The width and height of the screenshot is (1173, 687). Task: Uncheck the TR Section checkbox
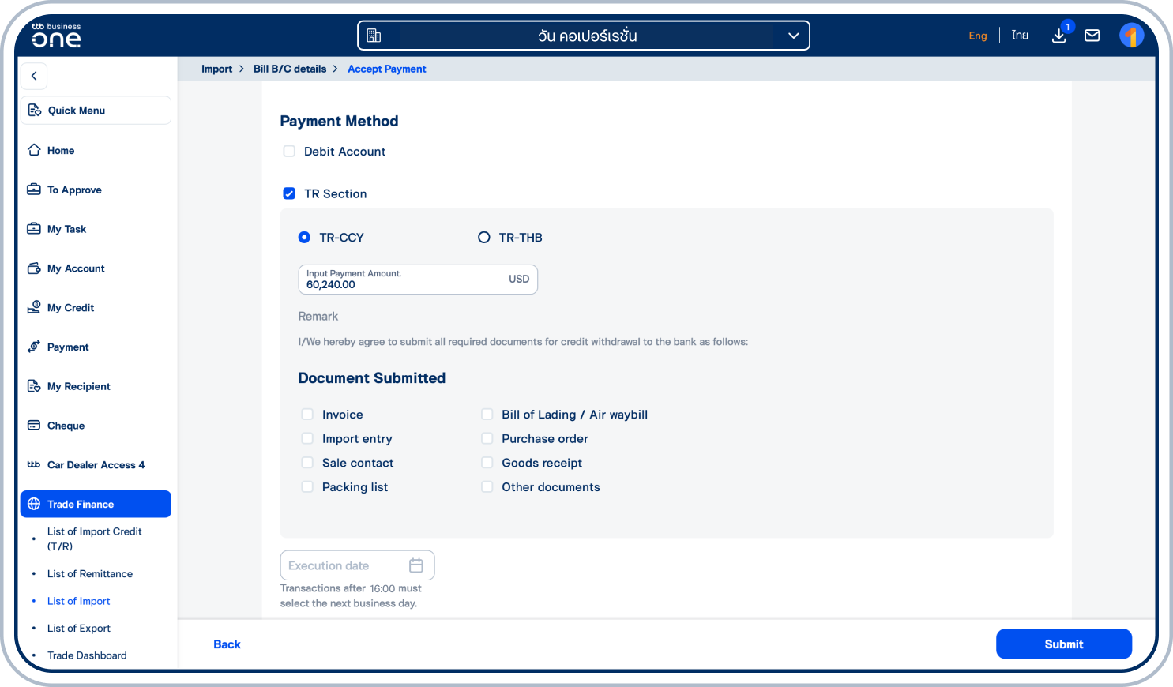(289, 193)
